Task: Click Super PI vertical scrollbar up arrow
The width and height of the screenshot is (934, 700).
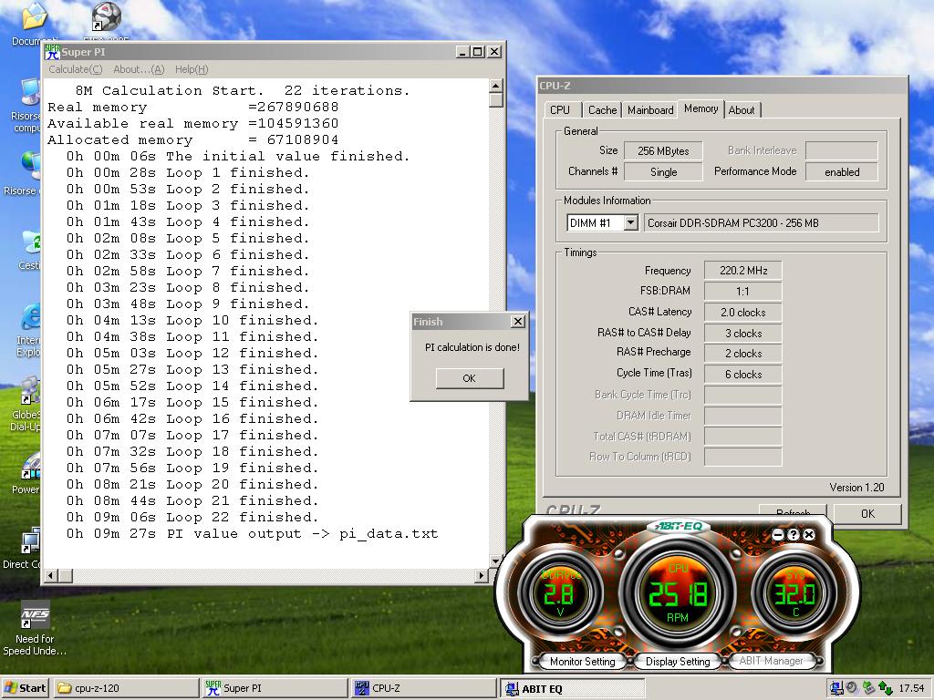Action: click(495, 86)
